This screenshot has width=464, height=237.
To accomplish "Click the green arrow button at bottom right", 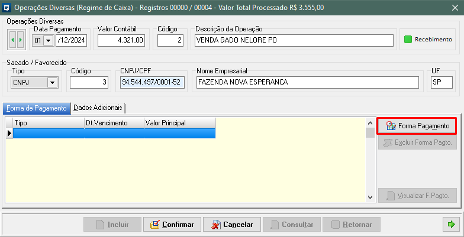I will (x=451, y=225).
